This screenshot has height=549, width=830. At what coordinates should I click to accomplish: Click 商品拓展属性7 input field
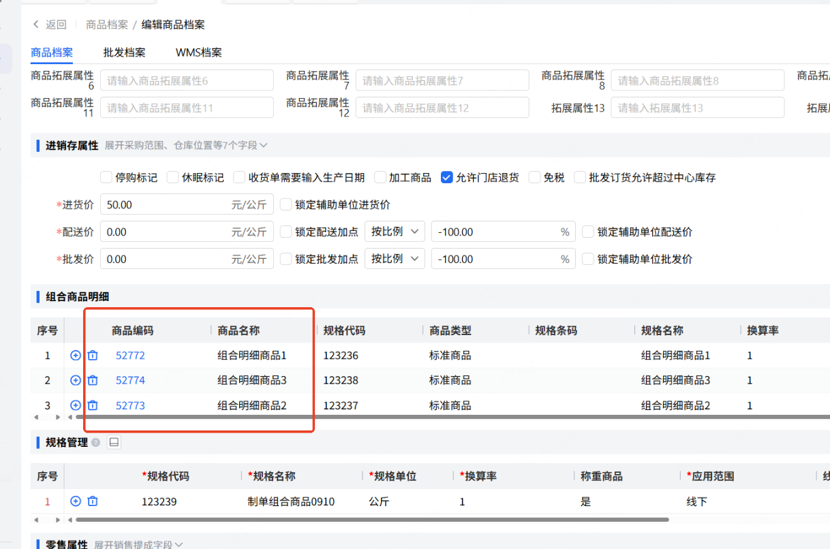coord(442,80)
